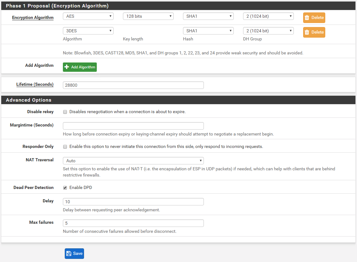The width and height of the screenshot is (357, 262).
Task: Click the plus icon on Add Algorithm
Action: click(67, 67)
